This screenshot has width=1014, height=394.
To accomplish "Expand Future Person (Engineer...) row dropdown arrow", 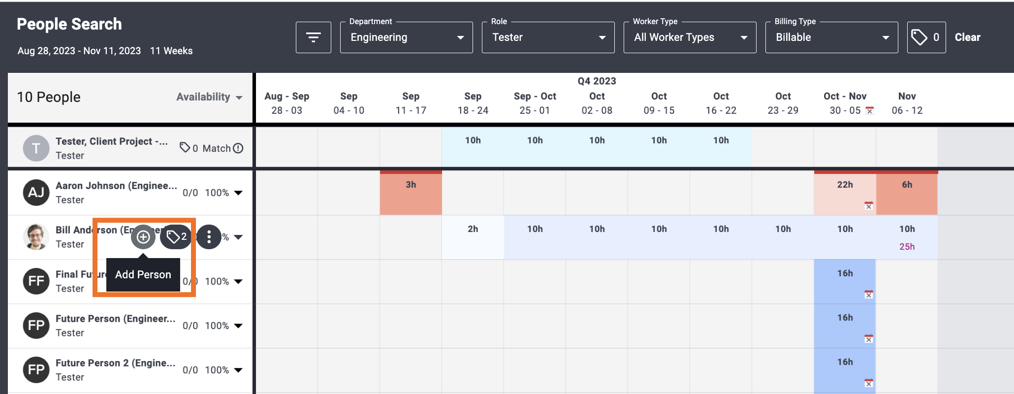I will click(x=238, y=326).
